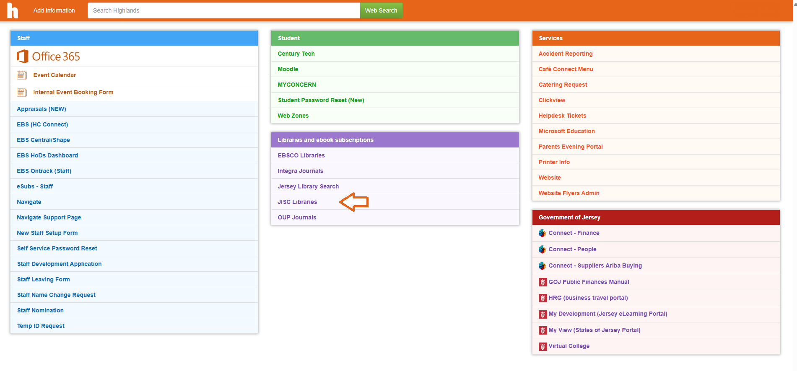The image size is (797, 371).
Task: Open the JISC Libraries link
Action: pyautogui.click(x=297, y=202)
